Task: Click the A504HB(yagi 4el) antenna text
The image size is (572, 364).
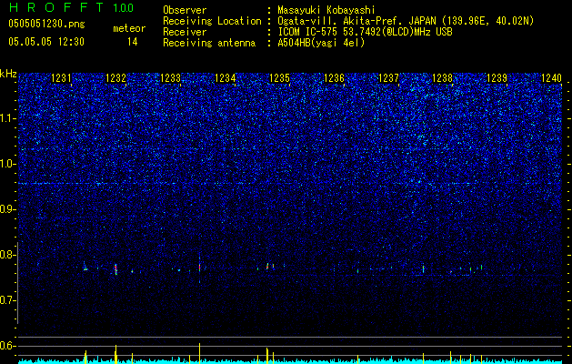Action: point(321,43)
